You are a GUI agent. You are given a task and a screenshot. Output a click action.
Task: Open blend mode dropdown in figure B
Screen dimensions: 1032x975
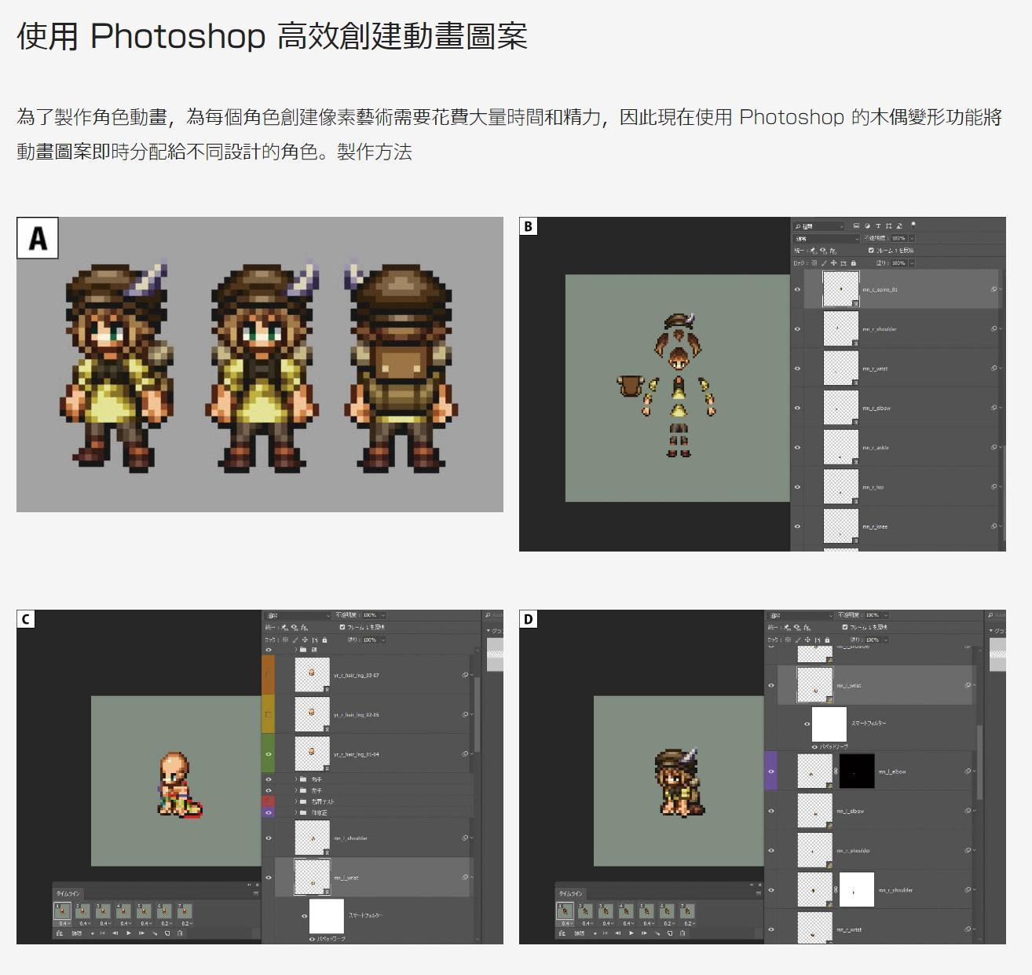[826, 239]
